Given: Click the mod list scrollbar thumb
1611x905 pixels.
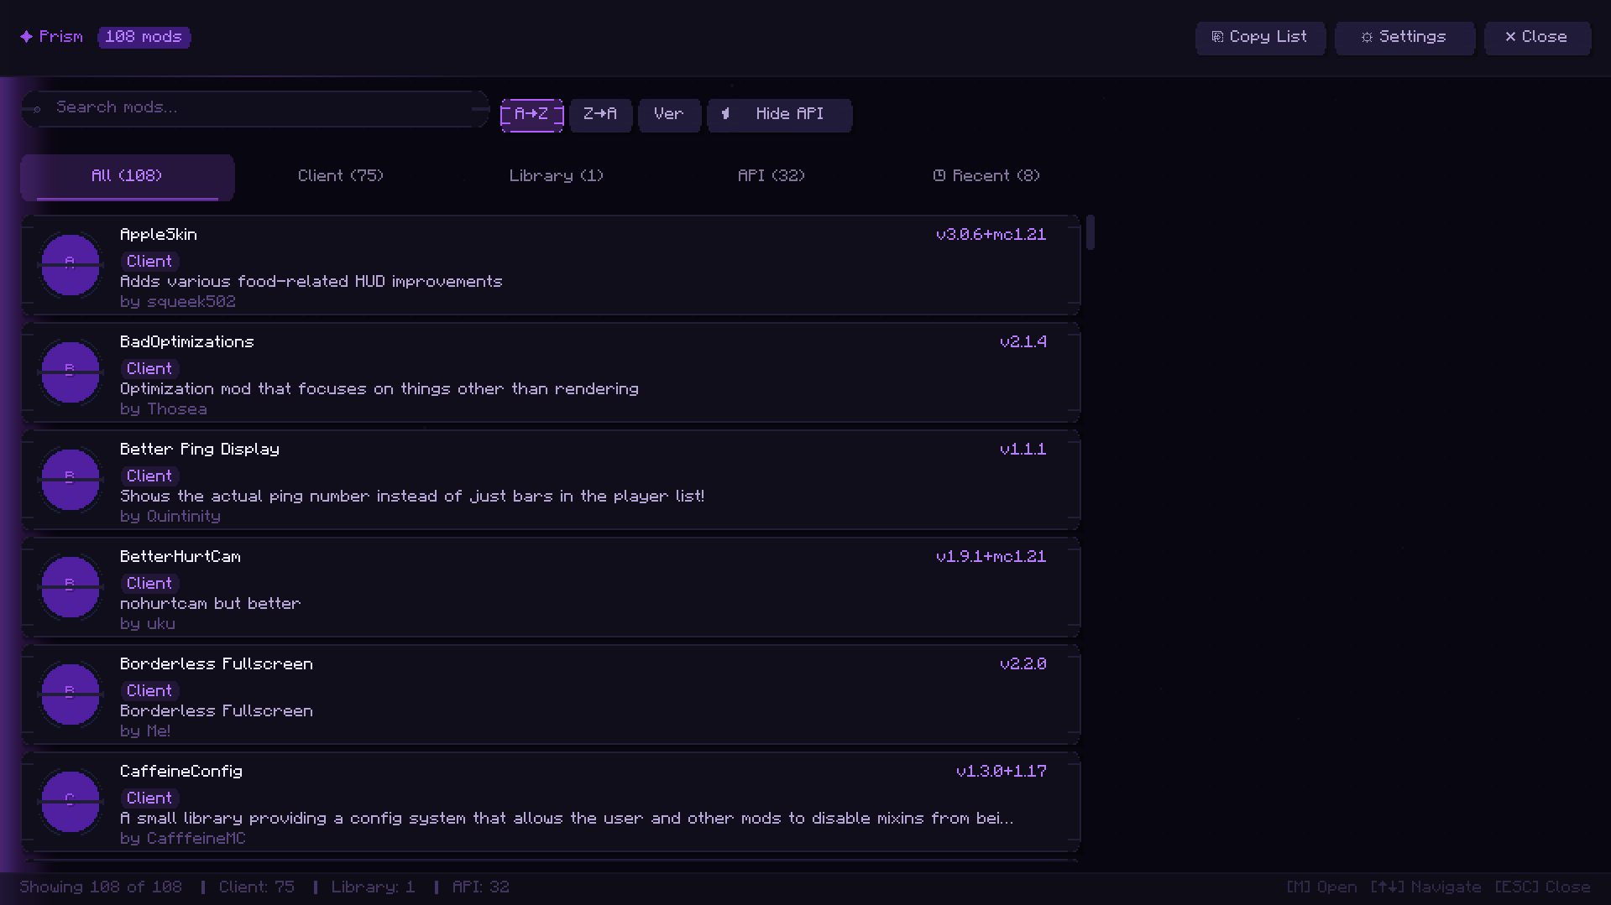Looking at the screenshot, I should (x=1091, y=232).
